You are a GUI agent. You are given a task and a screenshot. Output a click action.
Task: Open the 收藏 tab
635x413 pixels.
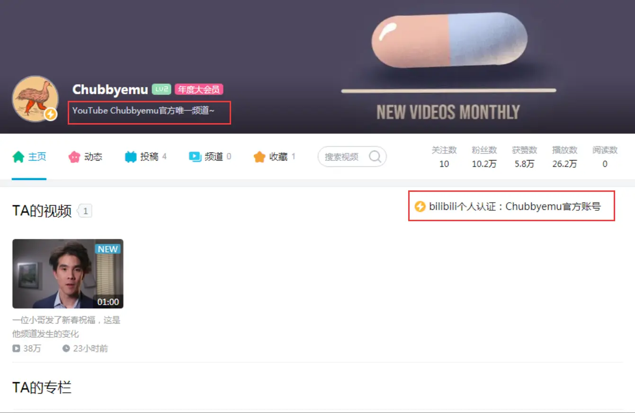pyautogui.click(x=274, y=157)
